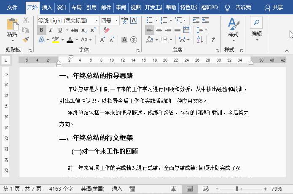293x194 pixels.
Task: Apply Center alignment to the paragraph
Action: pyautogui.click(x=159, y=30)
